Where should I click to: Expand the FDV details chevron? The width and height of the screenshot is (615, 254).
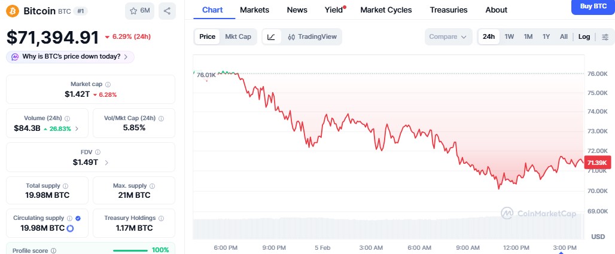106,162
